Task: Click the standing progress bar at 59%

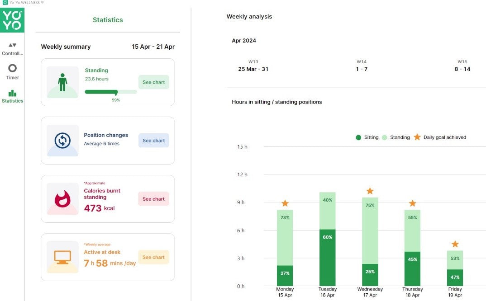Action: [111, 92]
